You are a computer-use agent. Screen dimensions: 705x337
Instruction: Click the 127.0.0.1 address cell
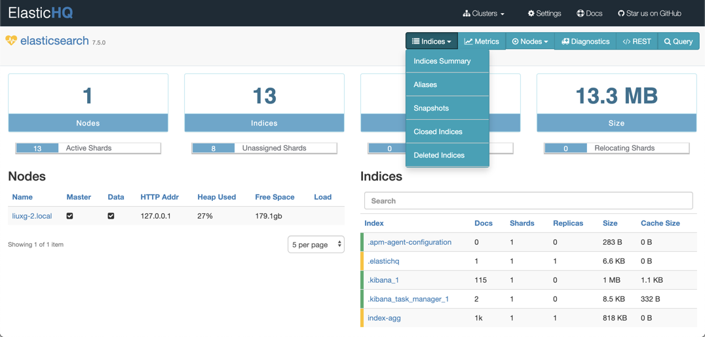(x=155, y=216)
